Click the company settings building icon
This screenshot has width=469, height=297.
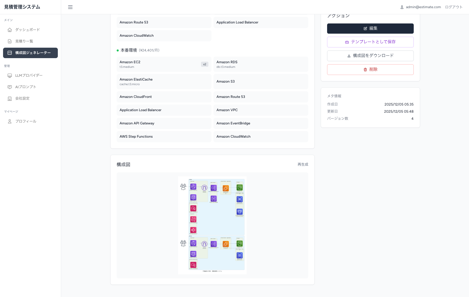coord(10,98)
